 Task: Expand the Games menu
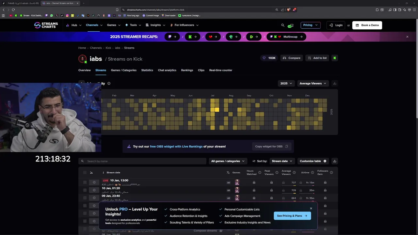click(114, 25)
